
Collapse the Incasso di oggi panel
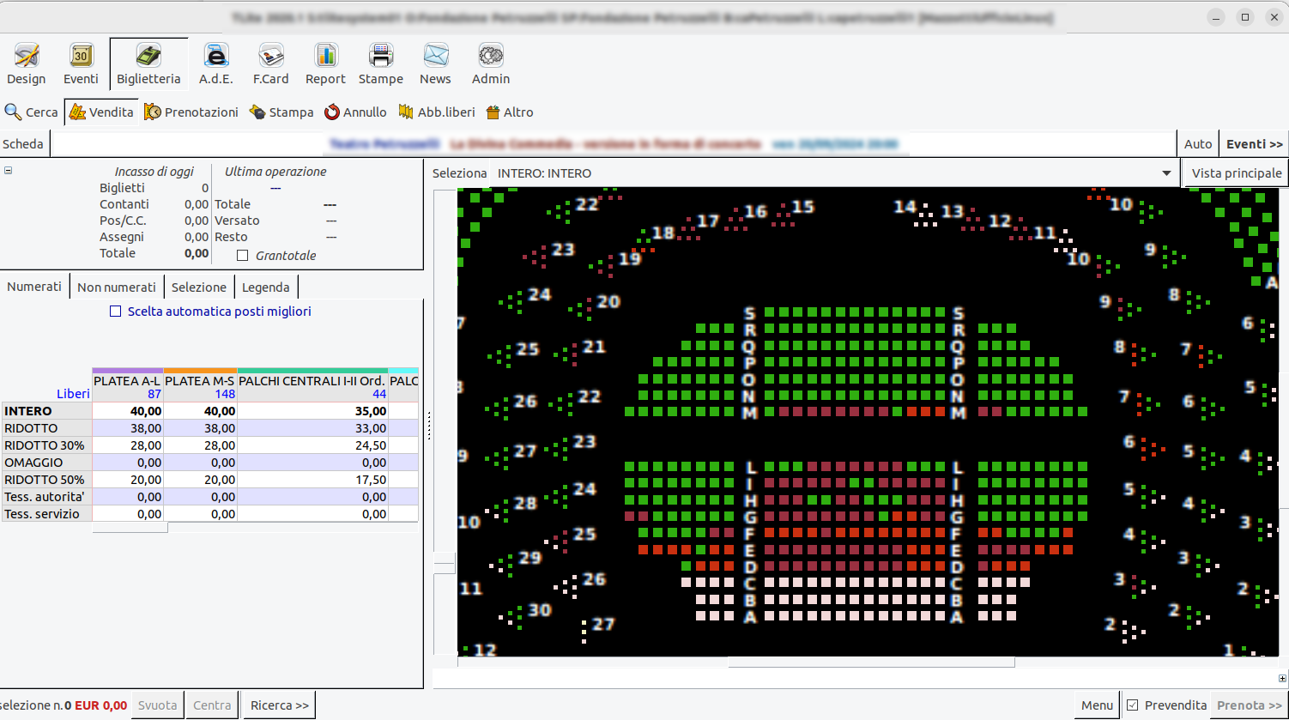tap(8, 170)
